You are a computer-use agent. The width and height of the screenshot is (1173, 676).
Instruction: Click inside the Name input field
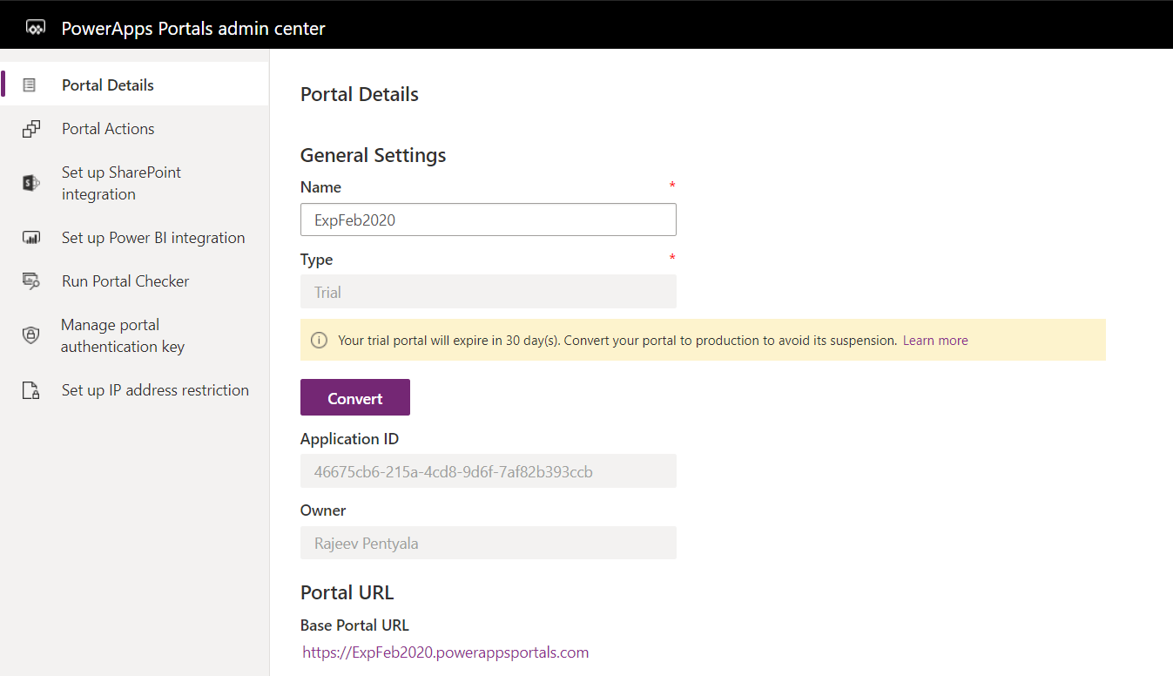[488, 219]
